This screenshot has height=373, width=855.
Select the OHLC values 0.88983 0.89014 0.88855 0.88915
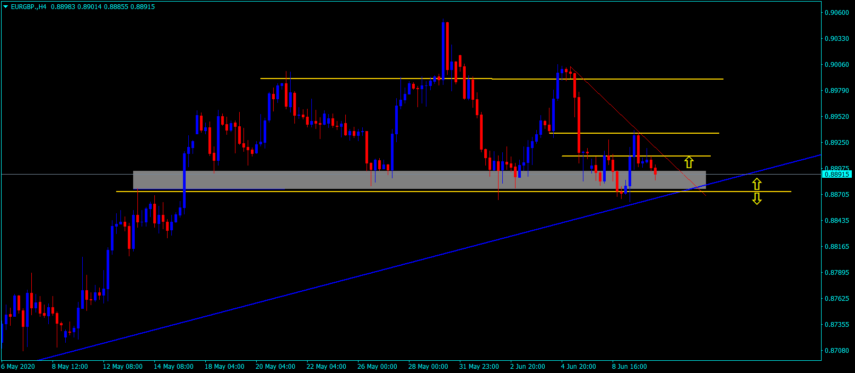point(103,7)
